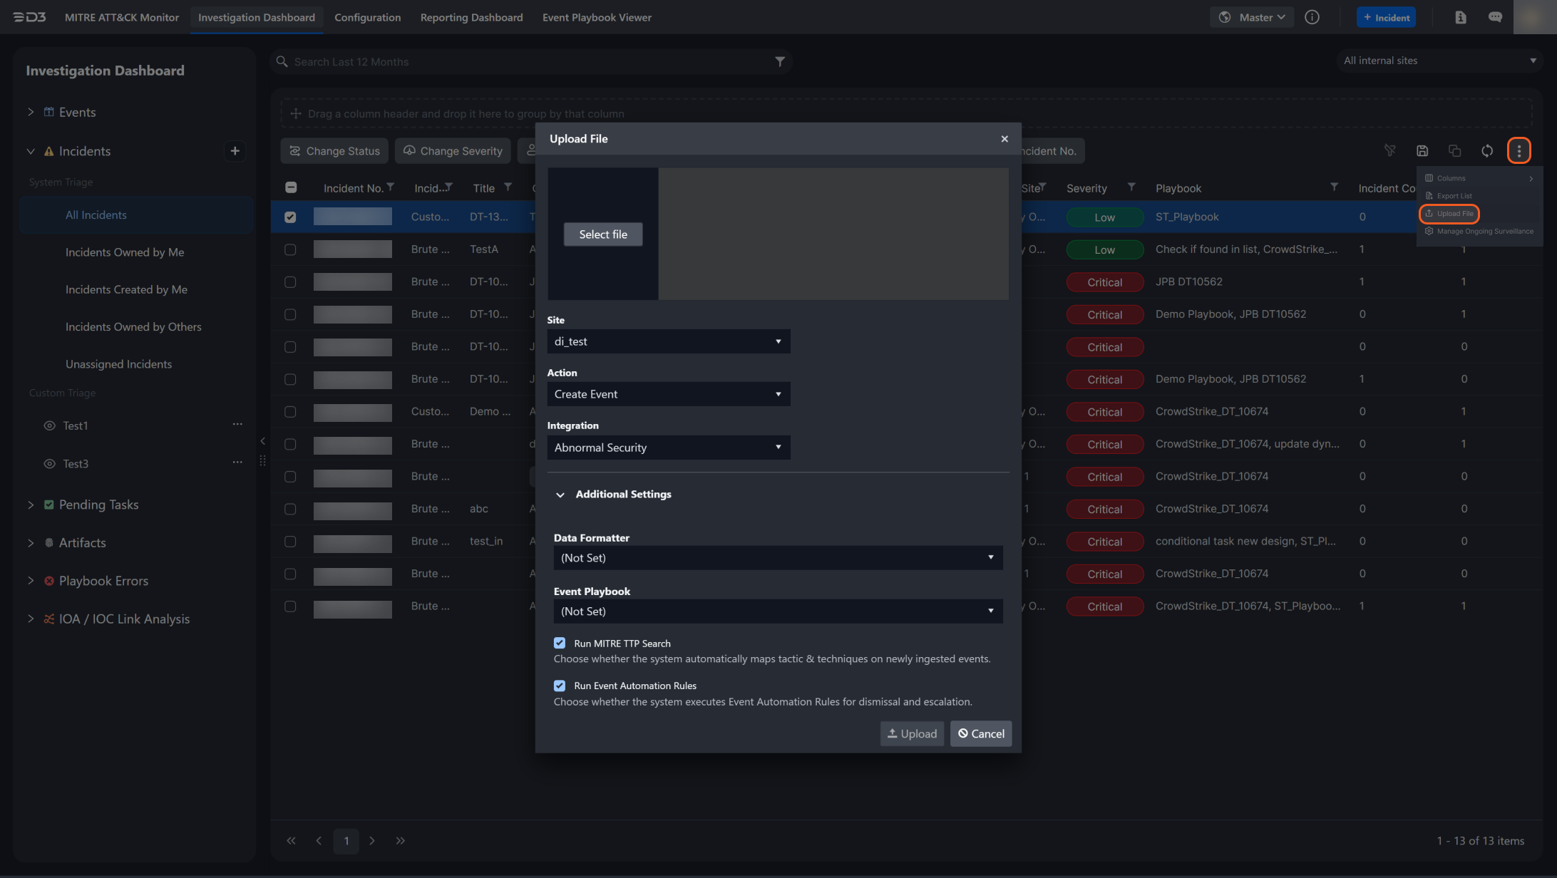The width and height of the screenshot is (1557, 878).
Task: Click the Select file button
Action: [x=602, y=234]
